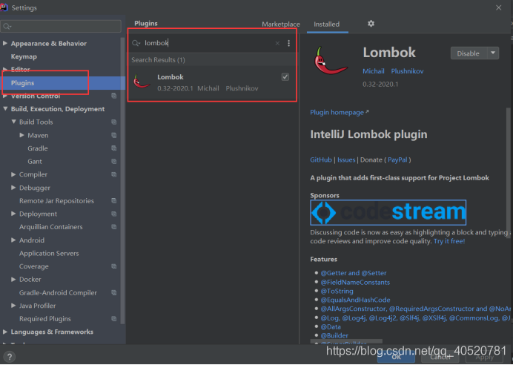Click project-level icon beside Gradle-Android Compiler
The width and height of the screenshot is (513, 365).
(114, 292)
